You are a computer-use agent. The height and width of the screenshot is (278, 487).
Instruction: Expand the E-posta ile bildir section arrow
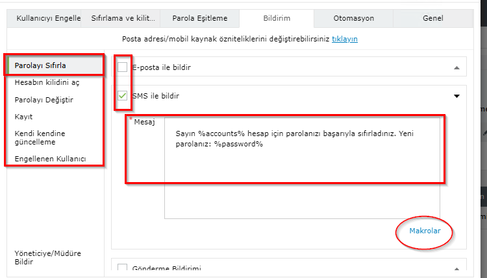(x=456, y=67)
